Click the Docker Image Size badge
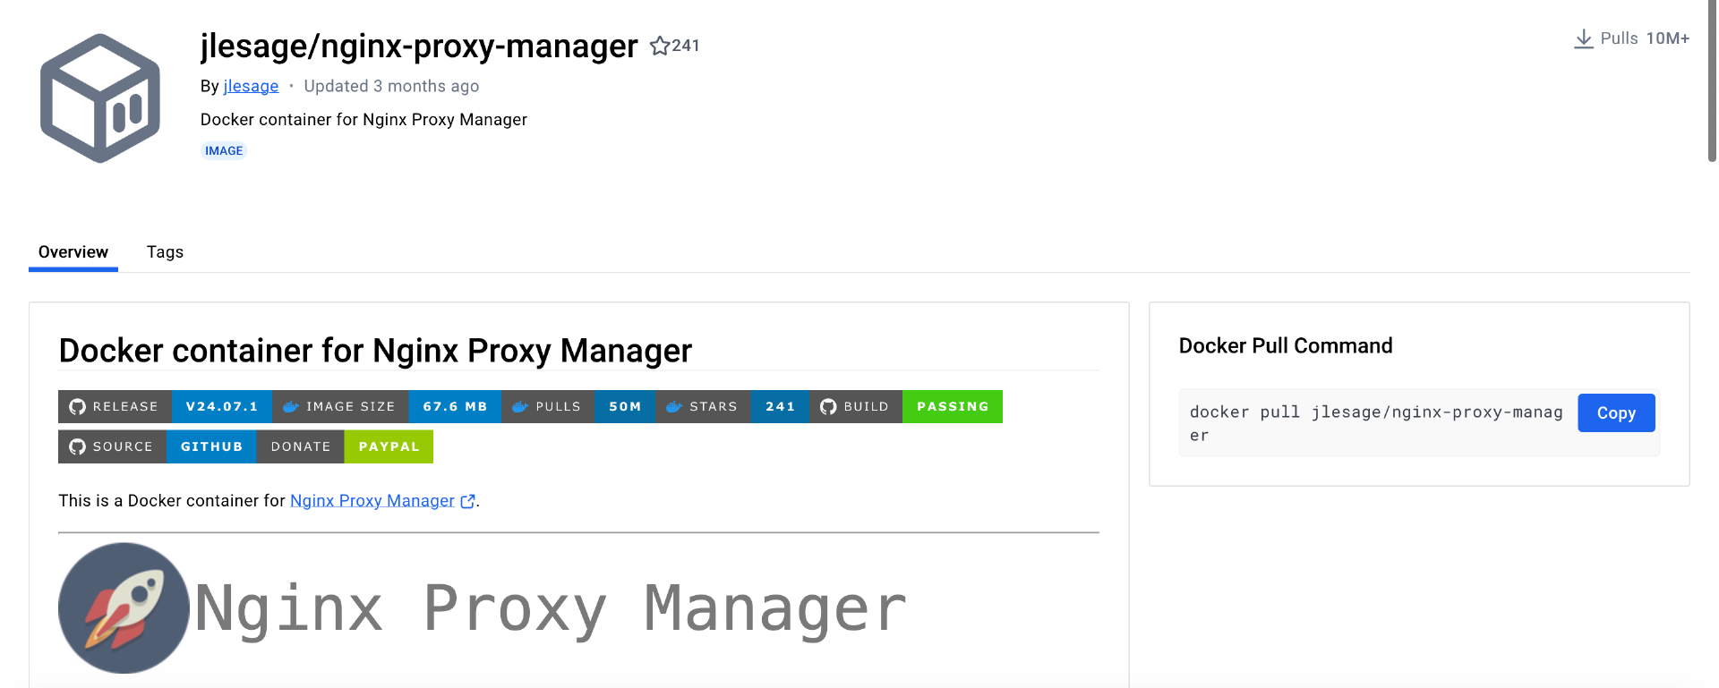This screenshot has height=688, width=1719. (x=386, y=406)
